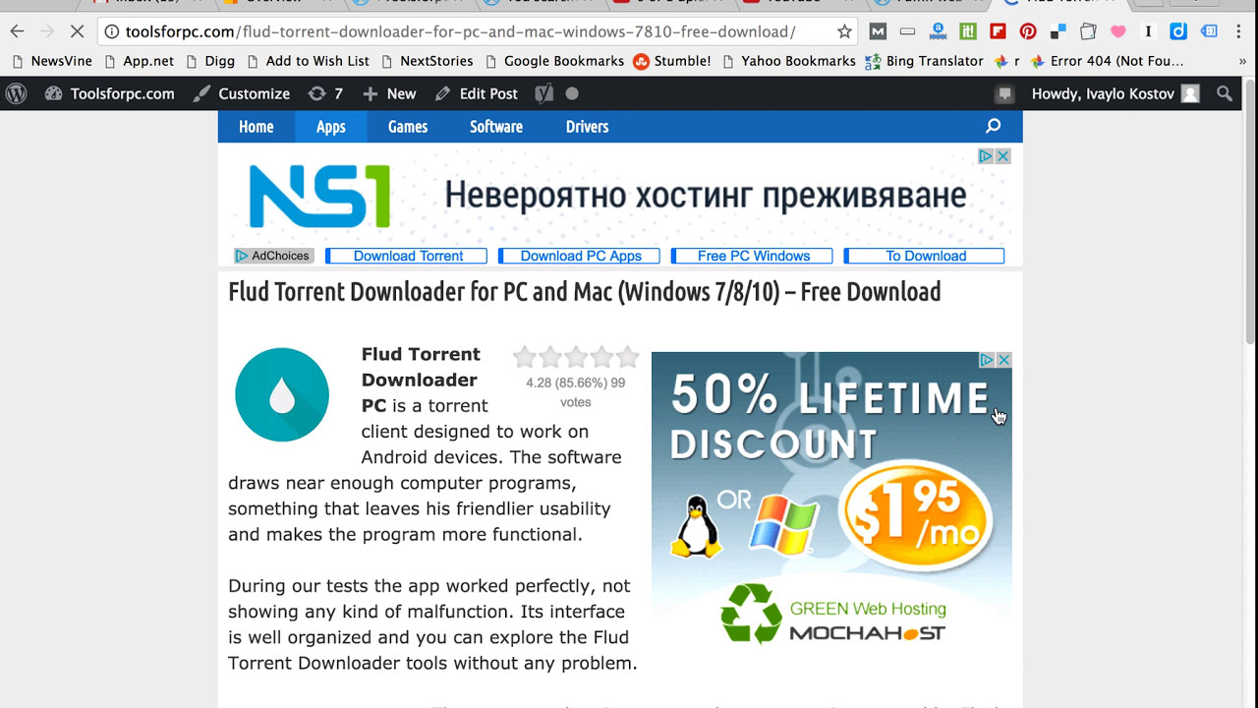Click the Yahoo Bookmarks bookmark
Image resolution: width=1258 pixels, height=708 pixels.
pyautogui.click(x=788, y=61)
